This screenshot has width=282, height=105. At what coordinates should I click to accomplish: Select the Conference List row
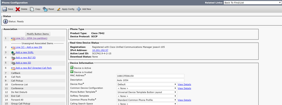(34, 85)
